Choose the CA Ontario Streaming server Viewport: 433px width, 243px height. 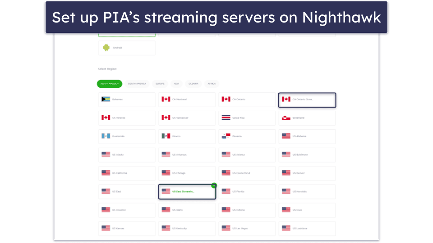pyautogui.click(x=307, y=99)
